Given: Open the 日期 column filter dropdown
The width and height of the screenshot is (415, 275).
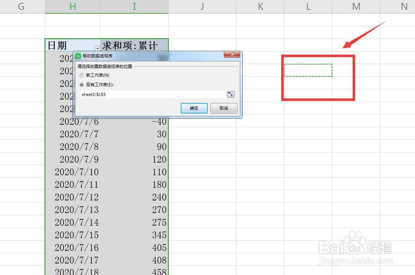Looking at the screenshot, I should (x=97, y=48).
